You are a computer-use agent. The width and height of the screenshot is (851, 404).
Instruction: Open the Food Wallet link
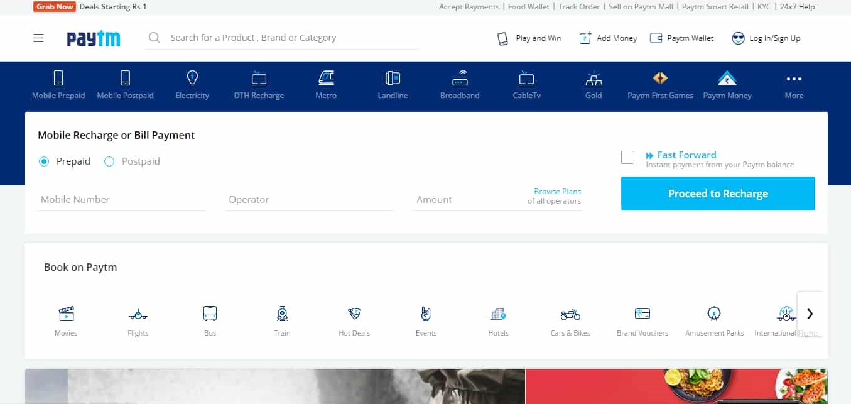pyautogui.click(x=528, y=7)
